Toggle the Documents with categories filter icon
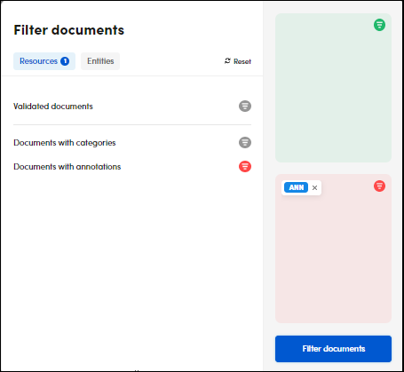 coord(245,142)
